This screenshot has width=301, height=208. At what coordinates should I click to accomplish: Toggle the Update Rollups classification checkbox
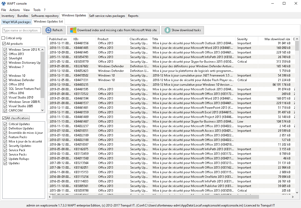coord(5,159)
